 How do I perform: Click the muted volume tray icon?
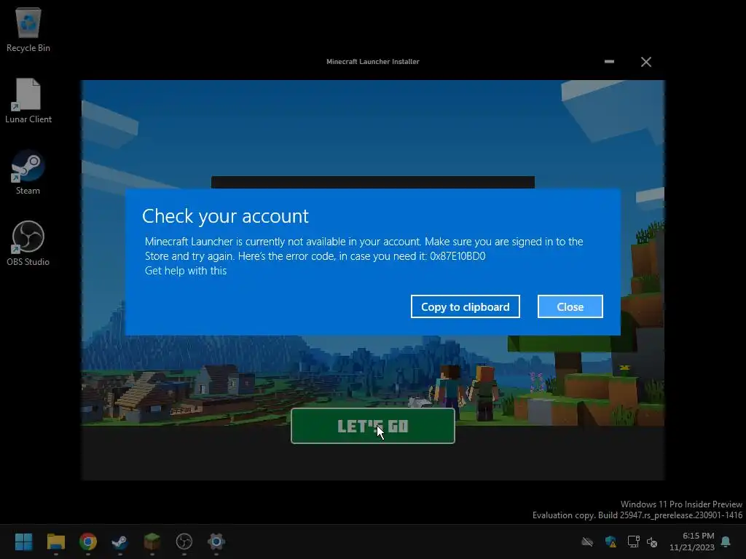tap(652, 542)
